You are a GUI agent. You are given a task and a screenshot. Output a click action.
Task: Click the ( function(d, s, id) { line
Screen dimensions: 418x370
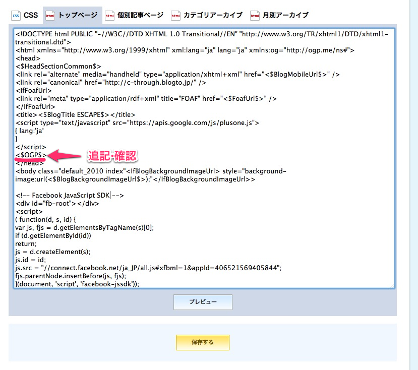(45, 220)
